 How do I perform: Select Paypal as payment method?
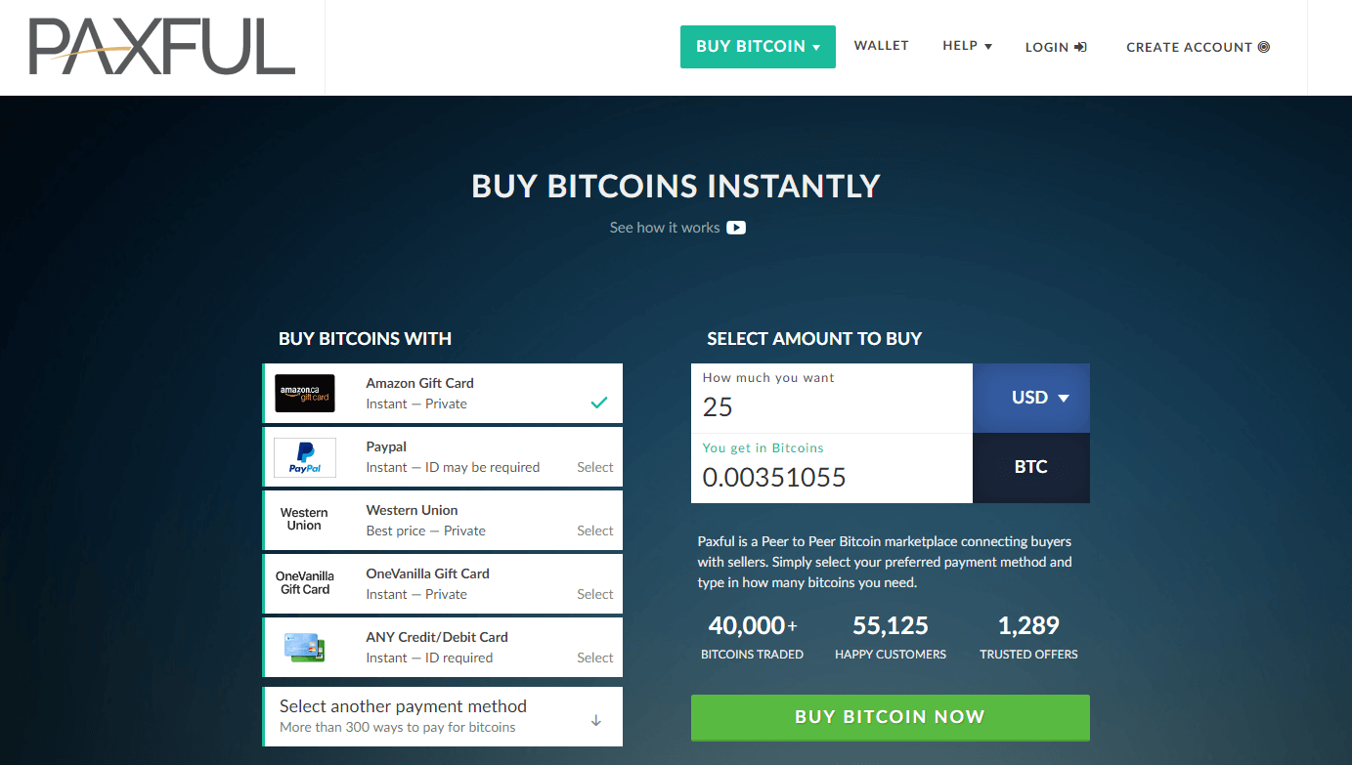[x=443, y=457]
